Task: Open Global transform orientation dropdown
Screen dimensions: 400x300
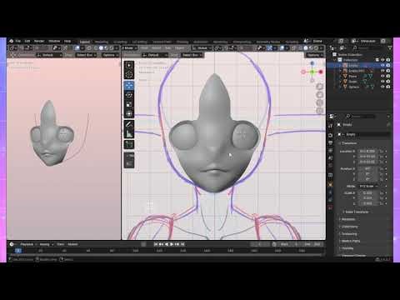Action: coord(202,48)
